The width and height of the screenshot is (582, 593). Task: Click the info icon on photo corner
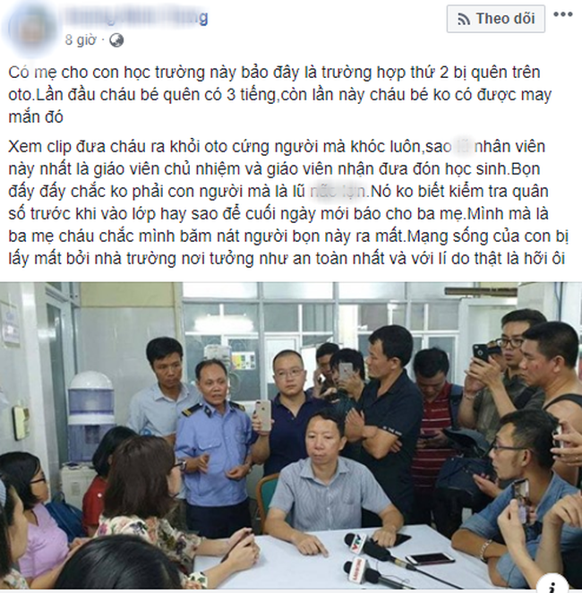[552, 586]
